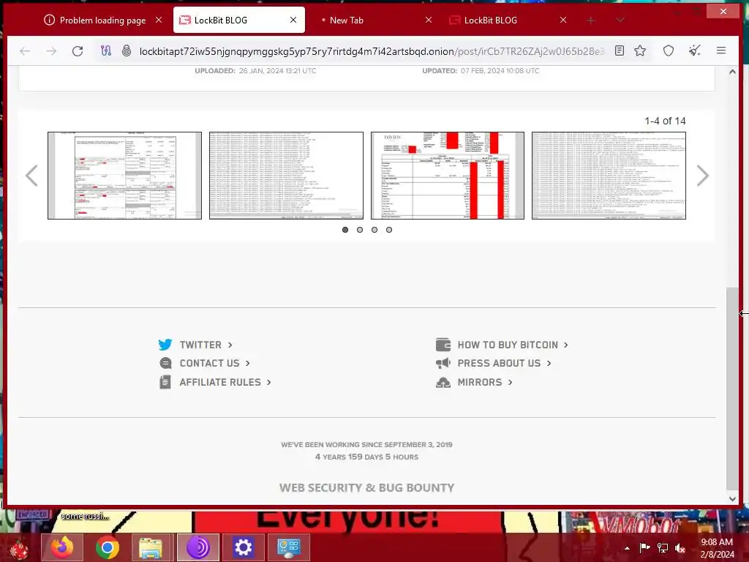The width and height of the screenshot is (749, 562).
Task: Open the PRESS ABOUT US link
Action: tap(499, 363)
